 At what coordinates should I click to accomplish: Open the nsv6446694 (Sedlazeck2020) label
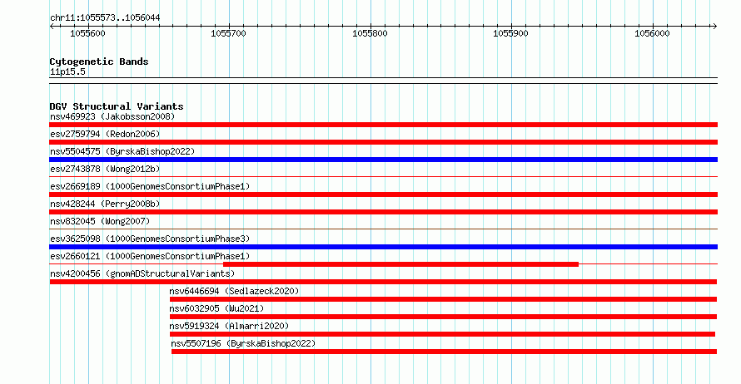coord(234,291)
